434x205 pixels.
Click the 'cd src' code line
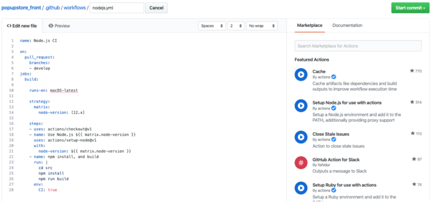[46, 168]
